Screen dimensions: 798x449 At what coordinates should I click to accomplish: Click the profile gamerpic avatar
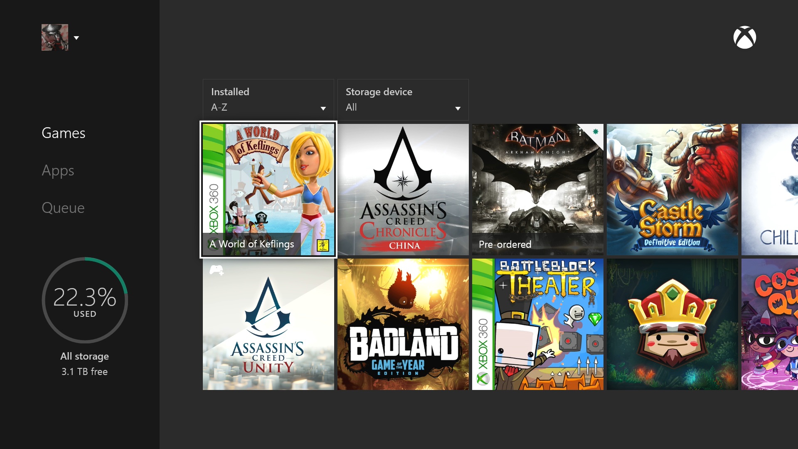pos(54,37)
